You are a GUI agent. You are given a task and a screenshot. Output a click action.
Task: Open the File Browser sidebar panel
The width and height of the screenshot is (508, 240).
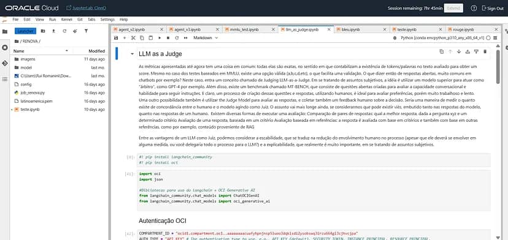coord(4,31)
